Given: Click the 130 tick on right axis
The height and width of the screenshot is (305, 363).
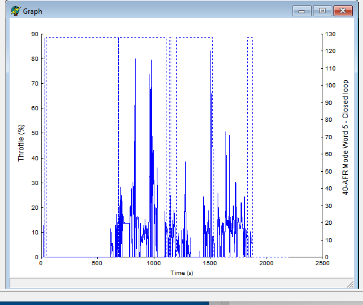Looking at the screenshot, I should point(330,34).
